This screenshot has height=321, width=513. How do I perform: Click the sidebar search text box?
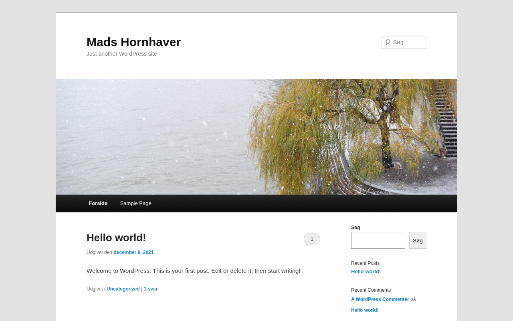(378, 240)
